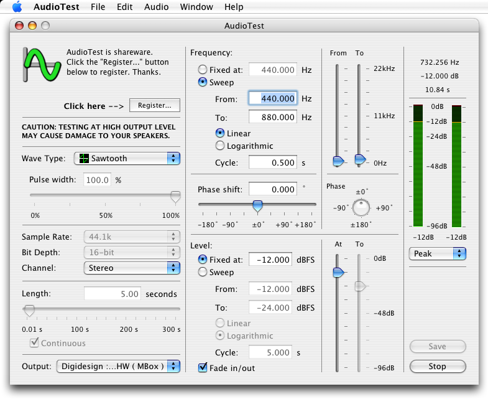The image size is (488, 399).
Task: Select Fixed at frequency radio button
Action: 203,70
